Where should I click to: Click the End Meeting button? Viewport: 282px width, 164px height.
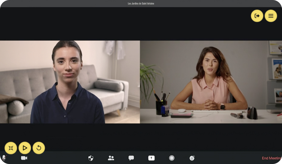tap(272, 158)
